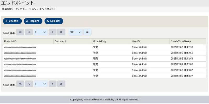Viewport: 209px width, 104px height.
Task: Go to first page in top pager
Action: pyautogui.click(x=20, y=32)
